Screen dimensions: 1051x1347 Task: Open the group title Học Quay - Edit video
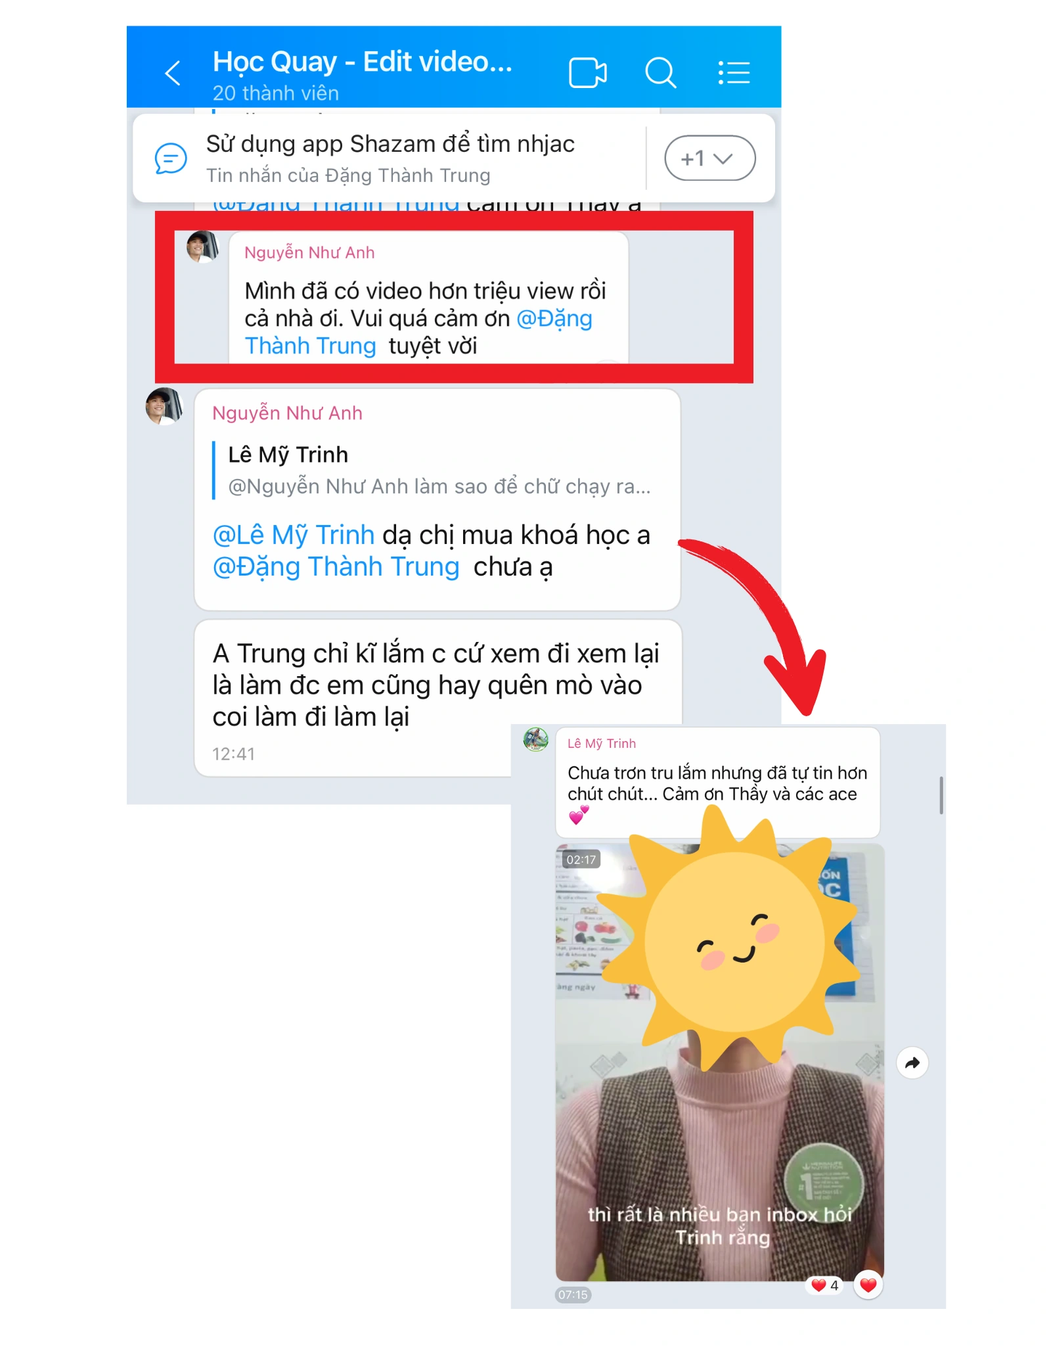click(x=363, y=62)
